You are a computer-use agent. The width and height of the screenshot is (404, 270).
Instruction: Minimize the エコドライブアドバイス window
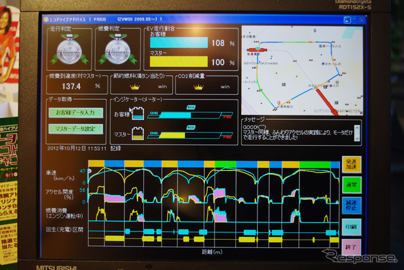pyautogui.click(x=347, y=20)
